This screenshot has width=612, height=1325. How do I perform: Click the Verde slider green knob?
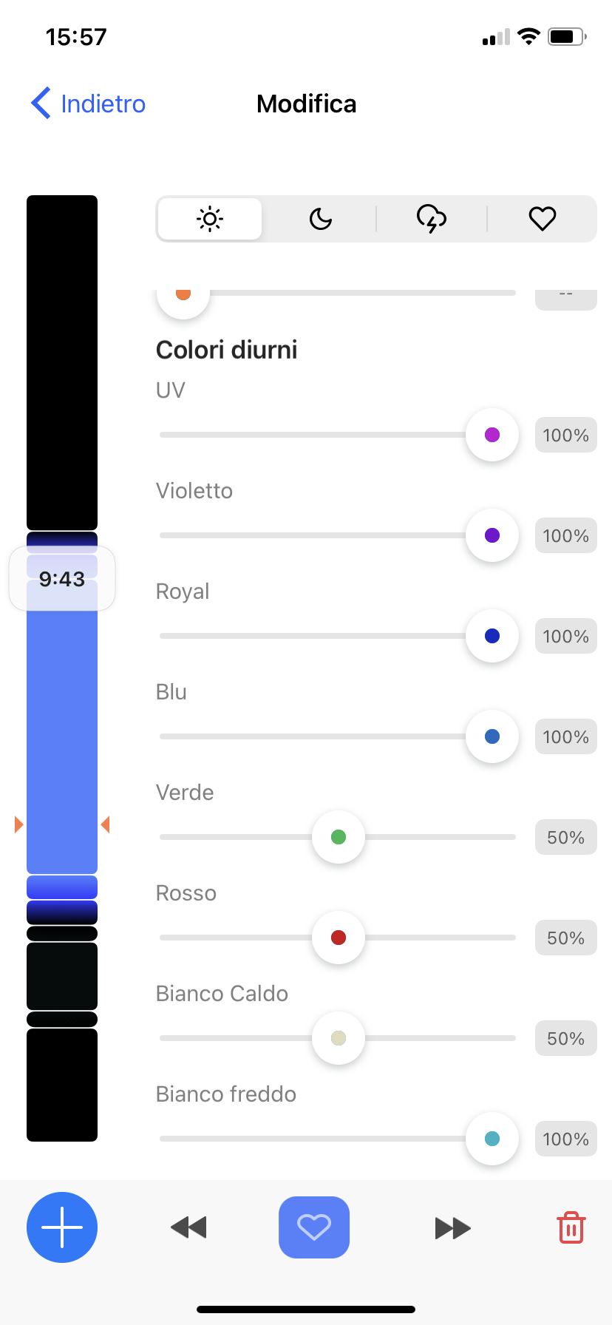339,837
